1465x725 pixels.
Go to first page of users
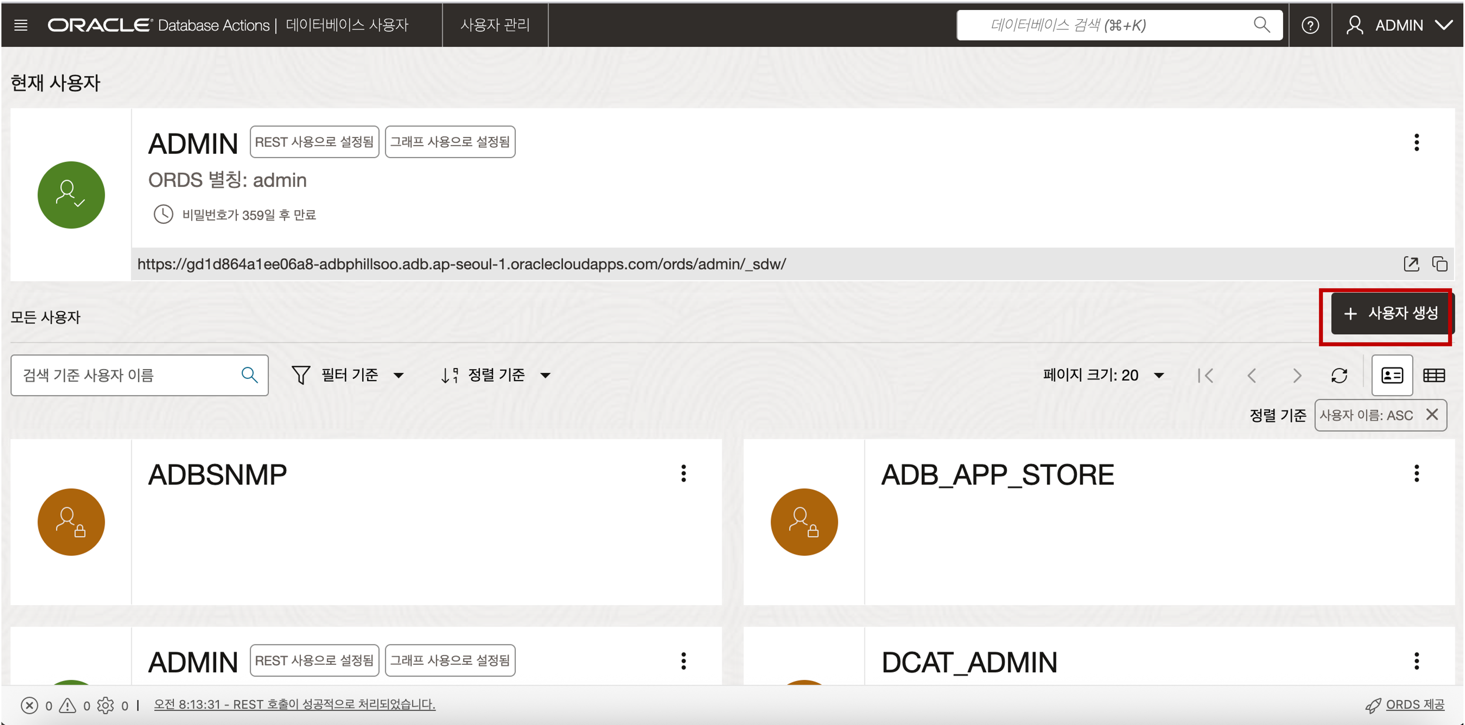tap(1205, 375)
